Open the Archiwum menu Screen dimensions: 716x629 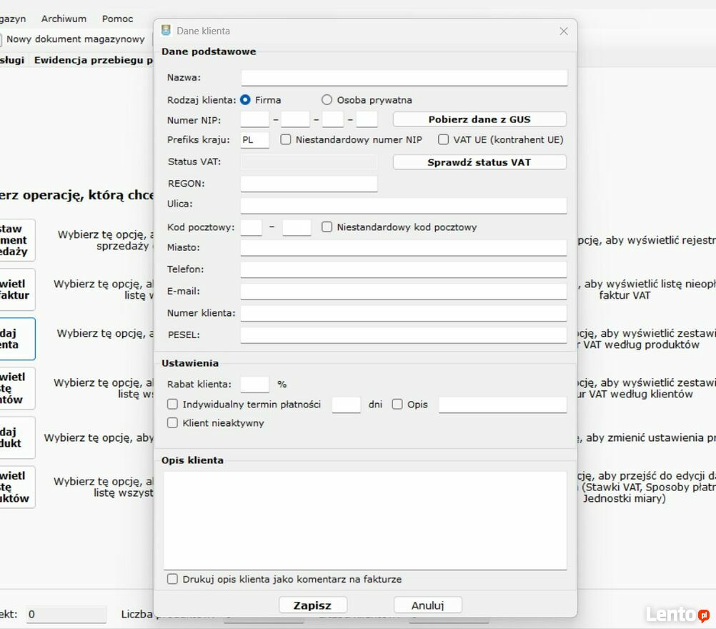[x=64, y=19]
